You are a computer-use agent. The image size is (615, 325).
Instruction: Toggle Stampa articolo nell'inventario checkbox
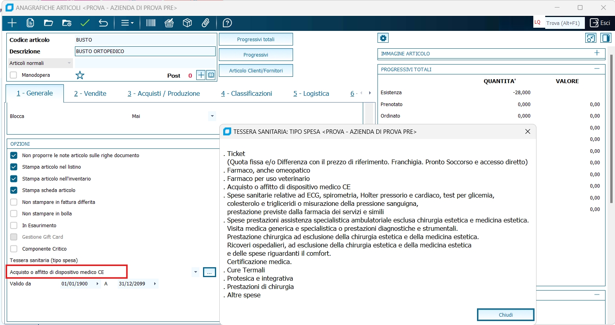point(13,179)
